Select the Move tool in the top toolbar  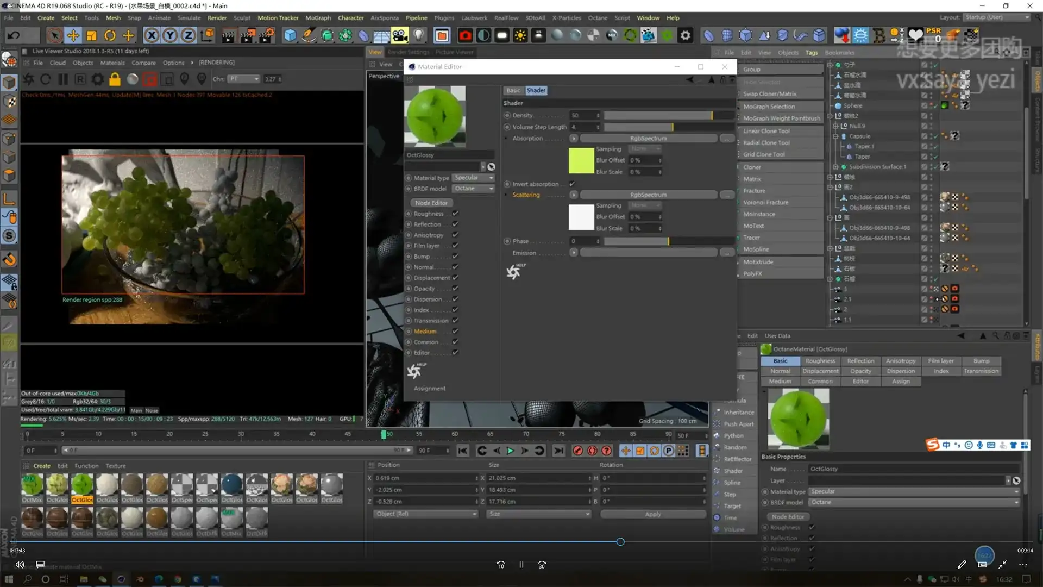click(x=73, y=35)
